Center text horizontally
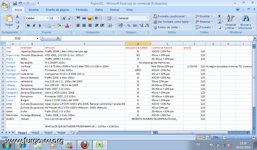Image resolution: width=257 pixels, height=150 pixels. (x=84, y=25)
